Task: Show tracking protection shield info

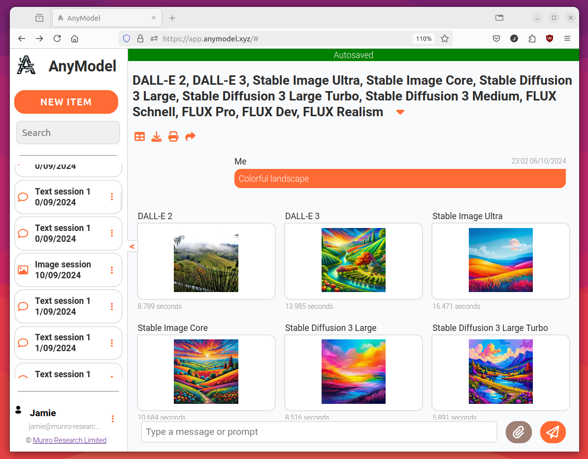Action: pos(127,38)
